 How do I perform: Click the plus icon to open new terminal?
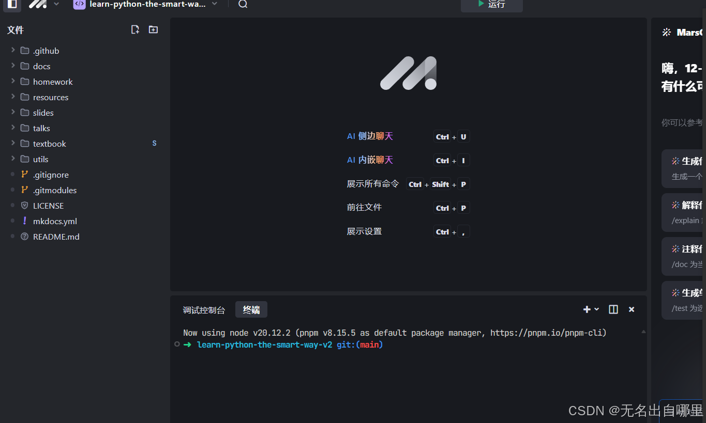585,309
